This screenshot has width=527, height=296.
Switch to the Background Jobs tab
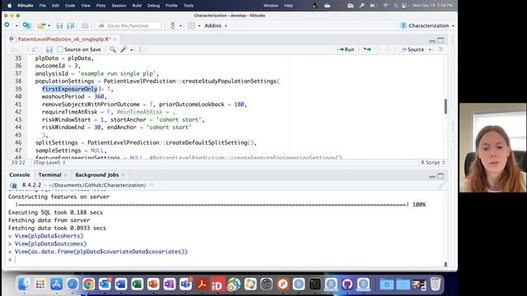(x=97, y=175)
